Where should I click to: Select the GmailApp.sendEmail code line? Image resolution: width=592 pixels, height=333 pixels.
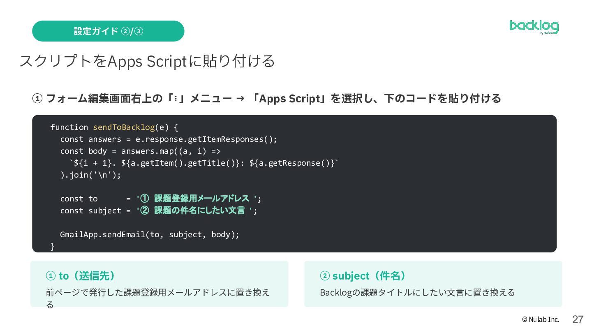pos(150,234)
